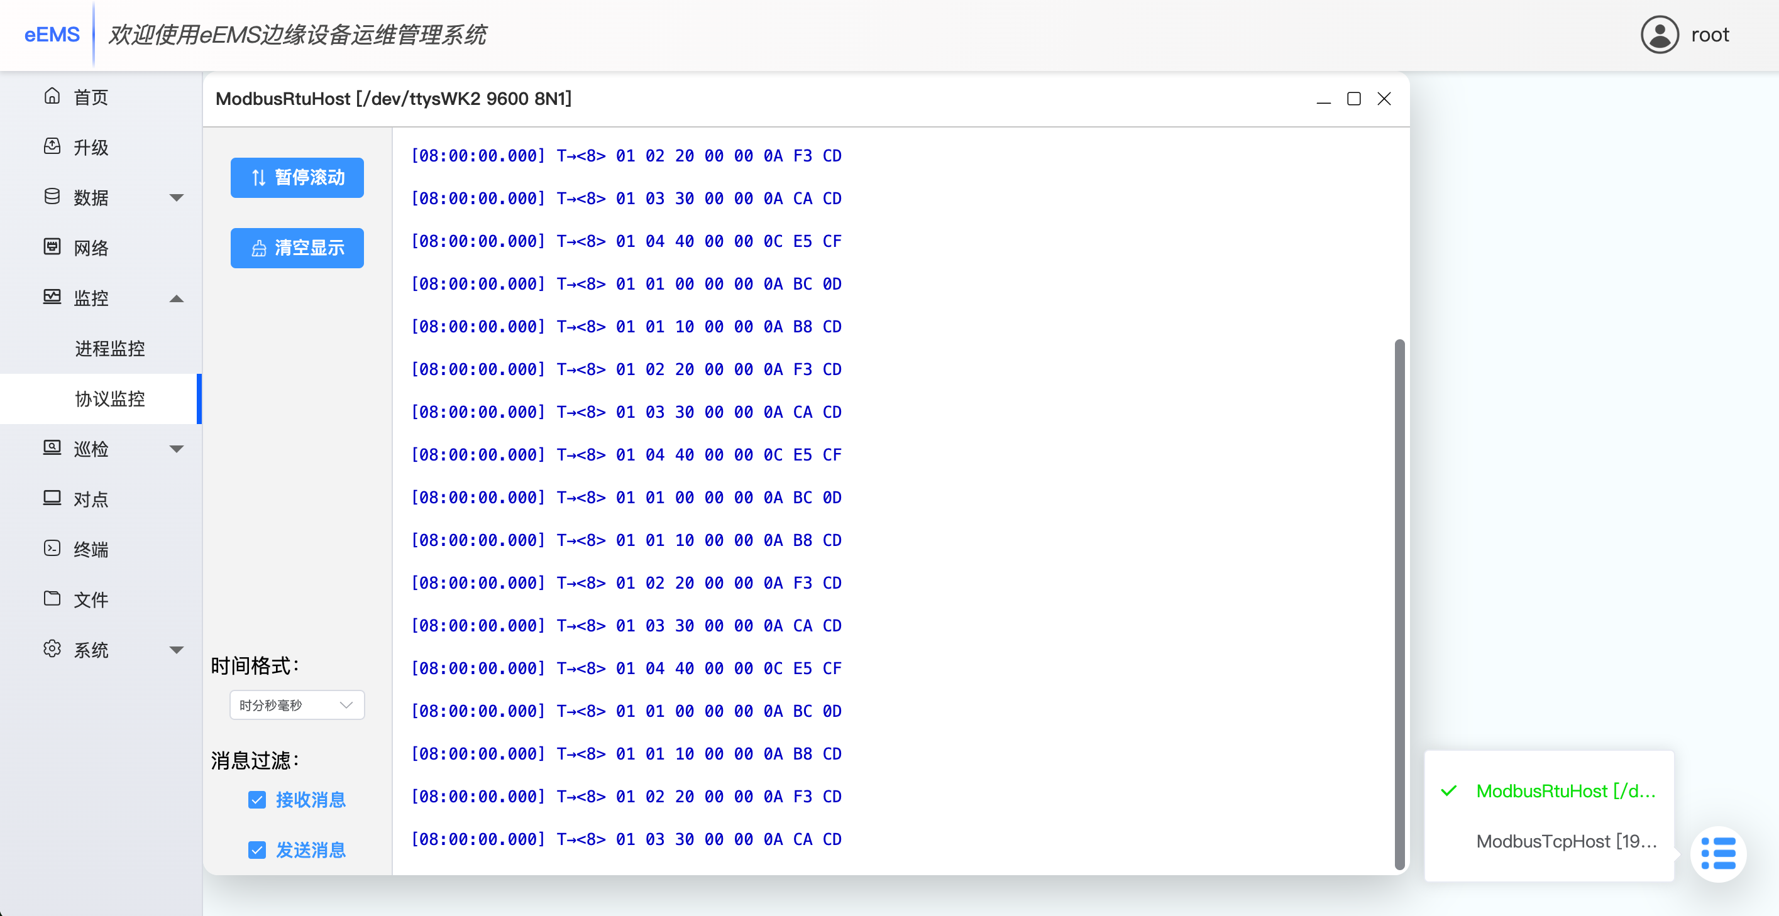
Task: Click the green checkmark beside ModbusRtuHost entry
Action: click(x=1448, y=791)
